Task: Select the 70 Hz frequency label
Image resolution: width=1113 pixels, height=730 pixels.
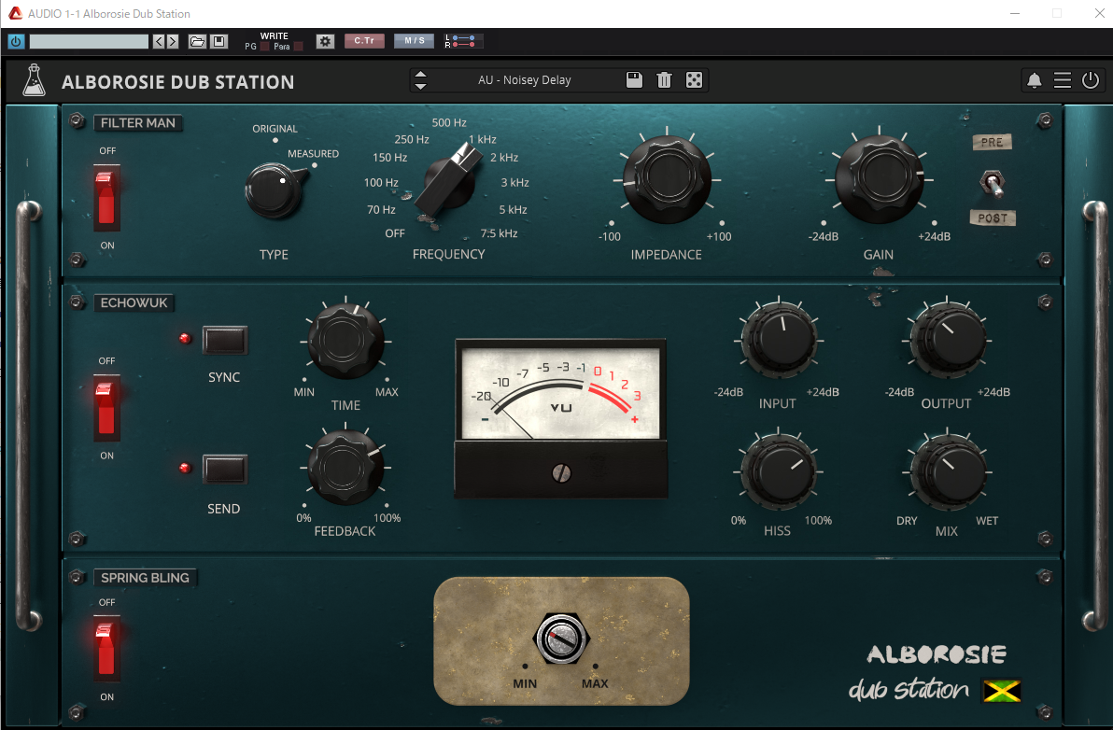Action: 381,209
